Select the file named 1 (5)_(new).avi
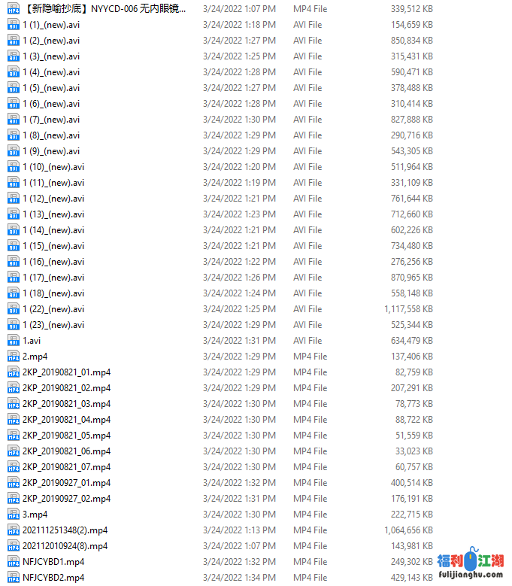Screen dimensions: 512x586 tap(51, 88)
